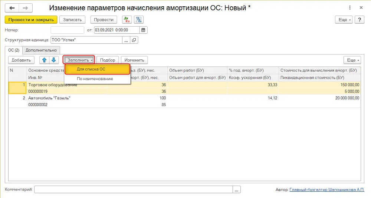The height and width of the screenshot is (198, 371).
Task: Click the value 100 for Газель
Action: [x=162, y=98]
